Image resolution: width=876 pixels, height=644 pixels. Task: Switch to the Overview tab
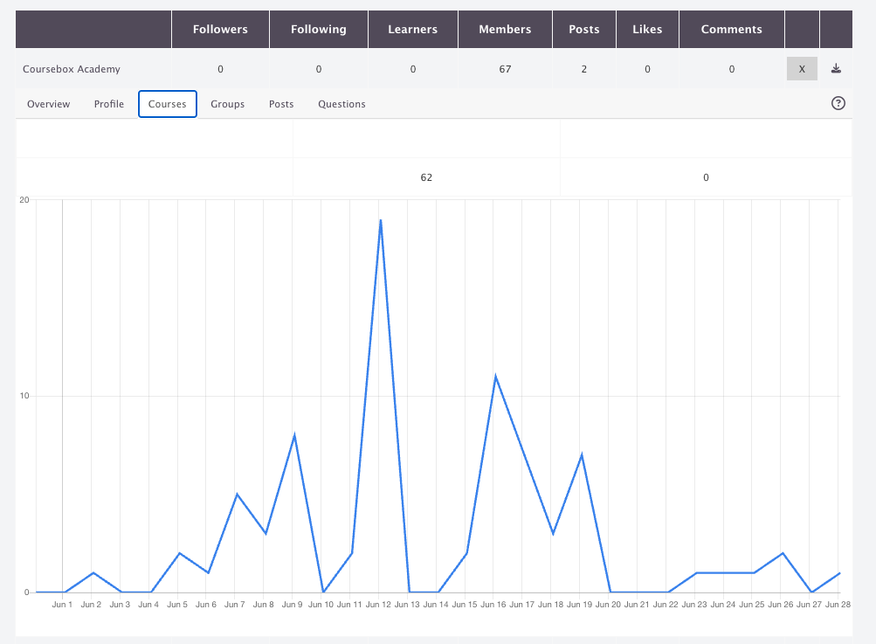(x=49, y=104)
